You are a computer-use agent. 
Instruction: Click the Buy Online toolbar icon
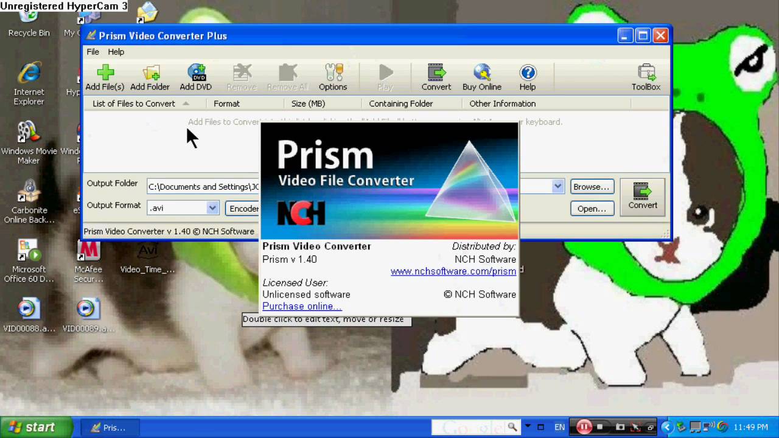(x=482, y=77)
